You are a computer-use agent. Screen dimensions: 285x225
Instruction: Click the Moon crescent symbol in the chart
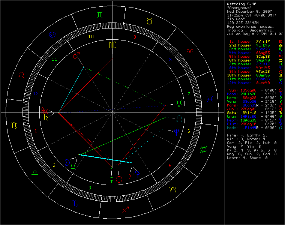67,162
